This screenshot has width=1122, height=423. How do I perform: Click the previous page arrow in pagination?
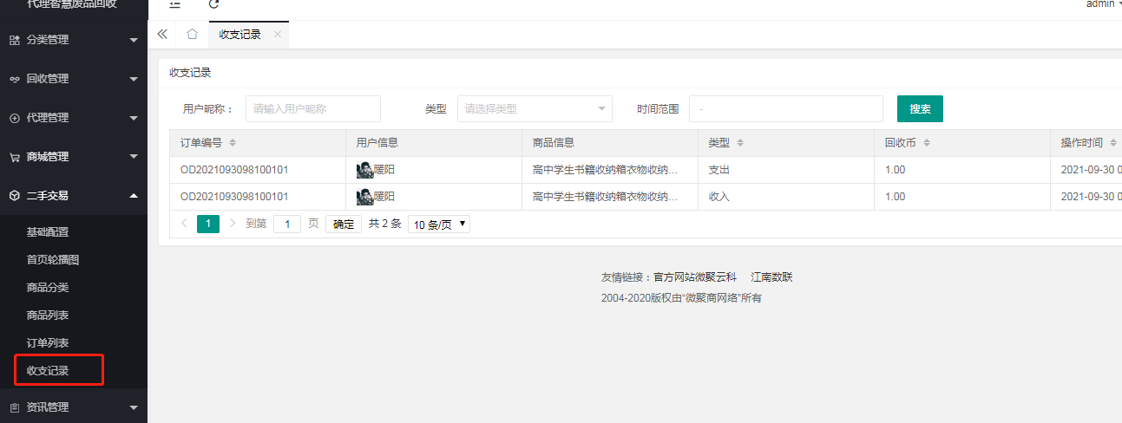coord(184,224)
